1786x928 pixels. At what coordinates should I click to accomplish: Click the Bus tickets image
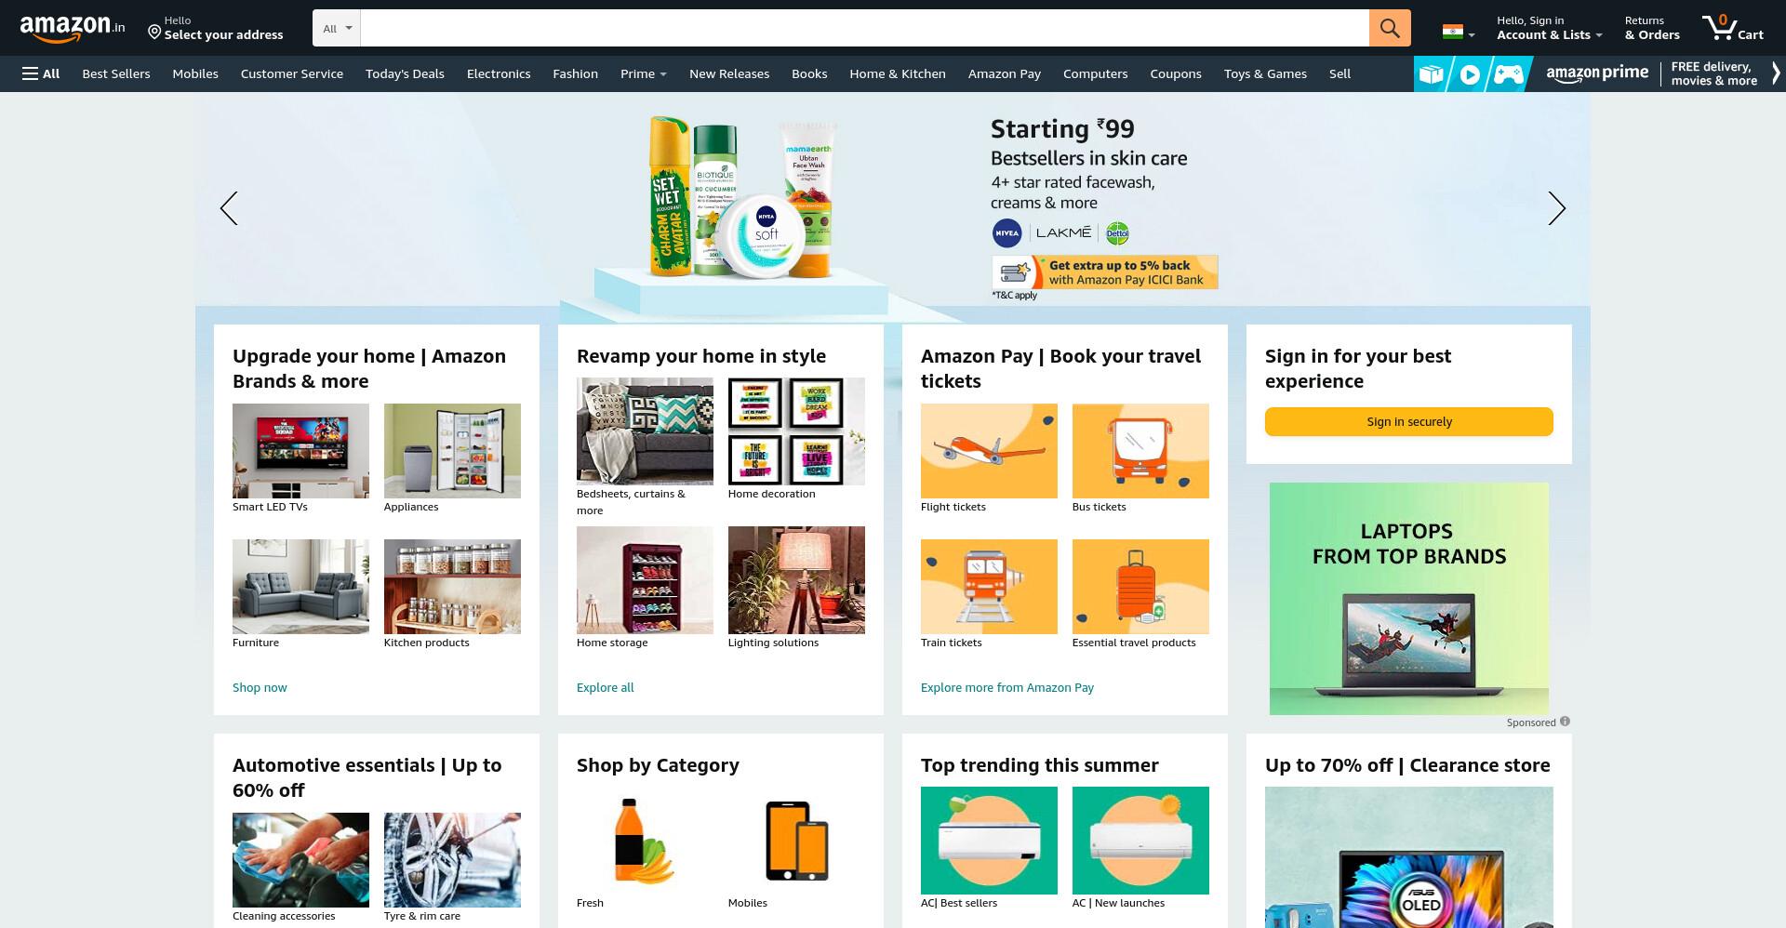(x=1140, y=451)
